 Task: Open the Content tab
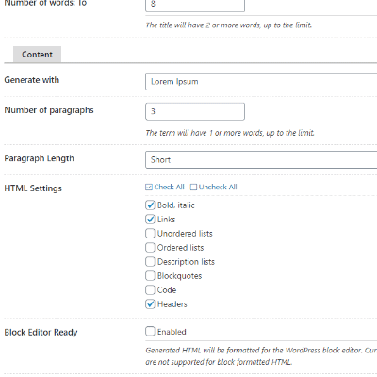[37, 55]
